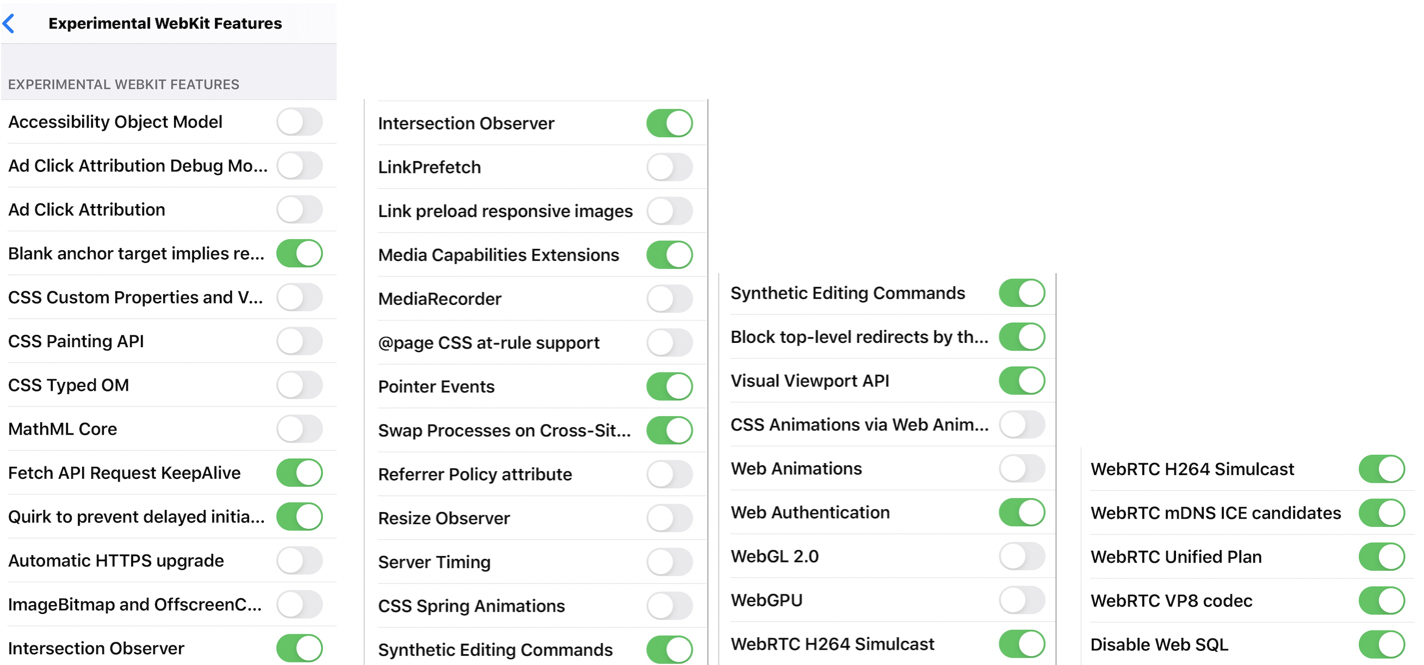Disable Media Capabilities Extensions switch
Image resolution: width=1424 pixels, height=665 pixels.
click(x=670, y=255)
